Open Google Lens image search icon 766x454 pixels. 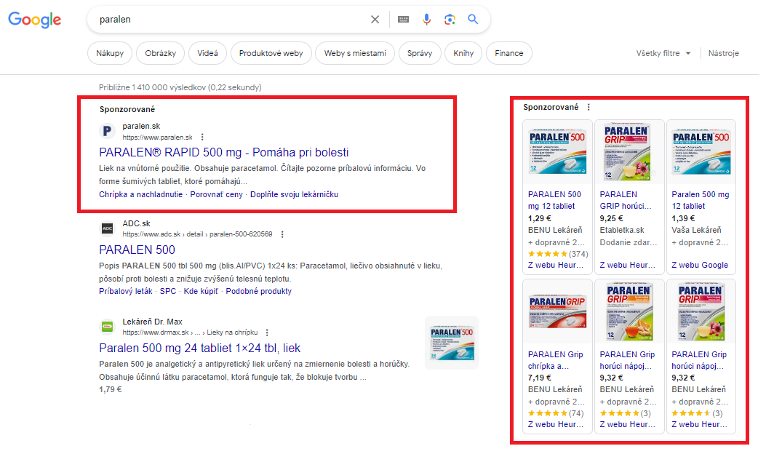[x=450, y=20]
